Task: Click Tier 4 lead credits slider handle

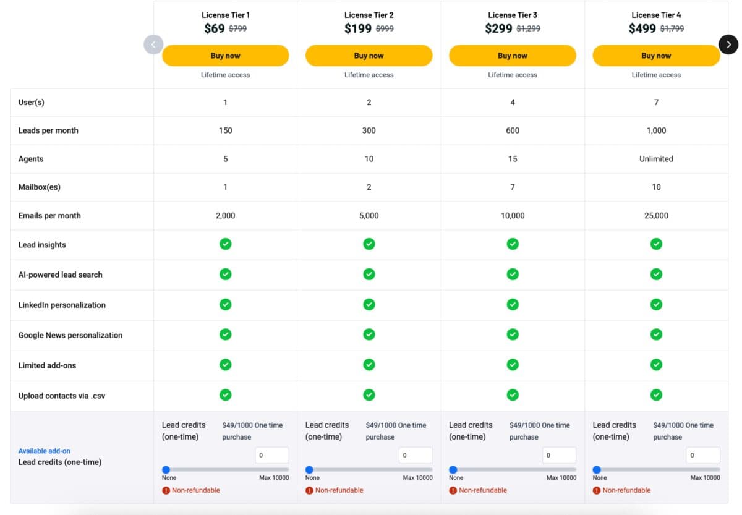Action: pos(597,470)
